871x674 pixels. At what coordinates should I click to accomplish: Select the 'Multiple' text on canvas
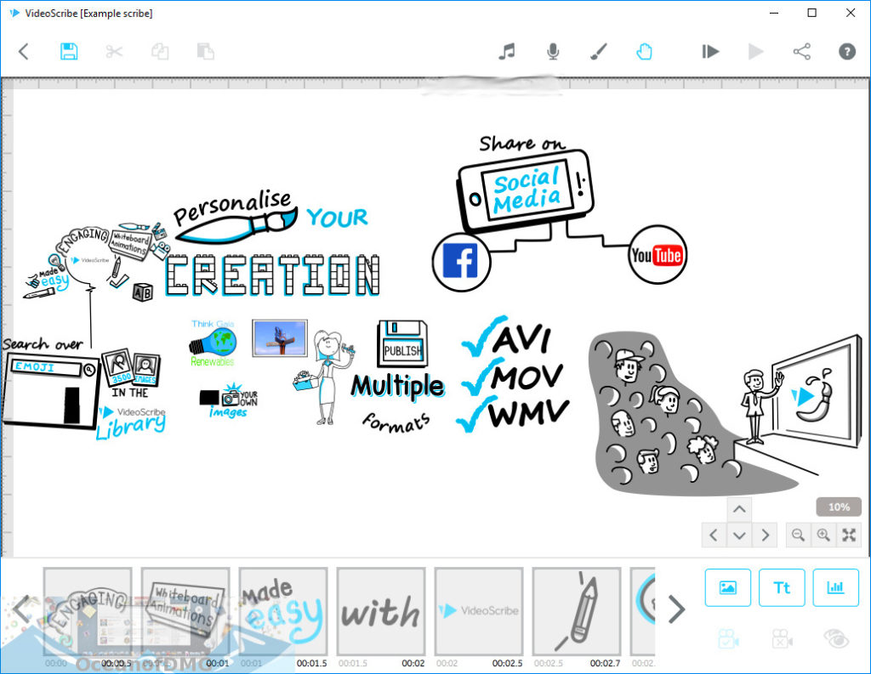(x=397, y=387)
